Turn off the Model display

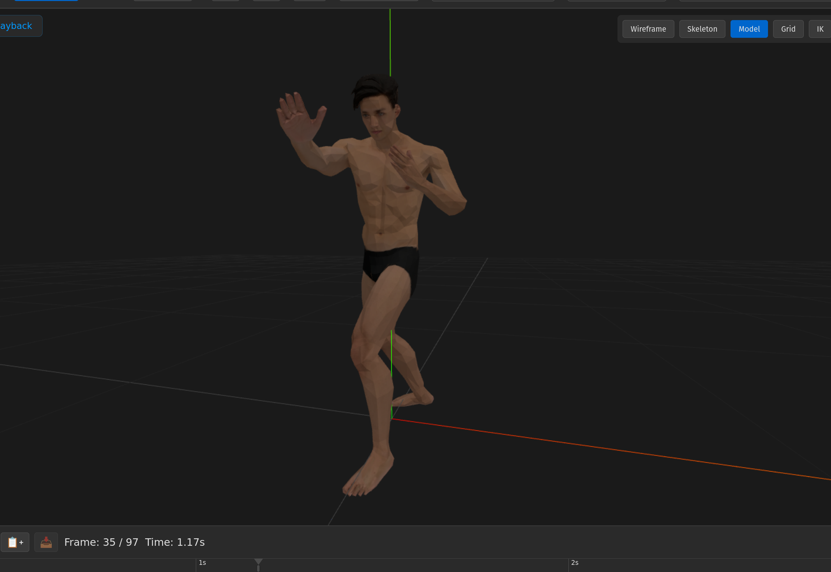click(x=749, y=29)
